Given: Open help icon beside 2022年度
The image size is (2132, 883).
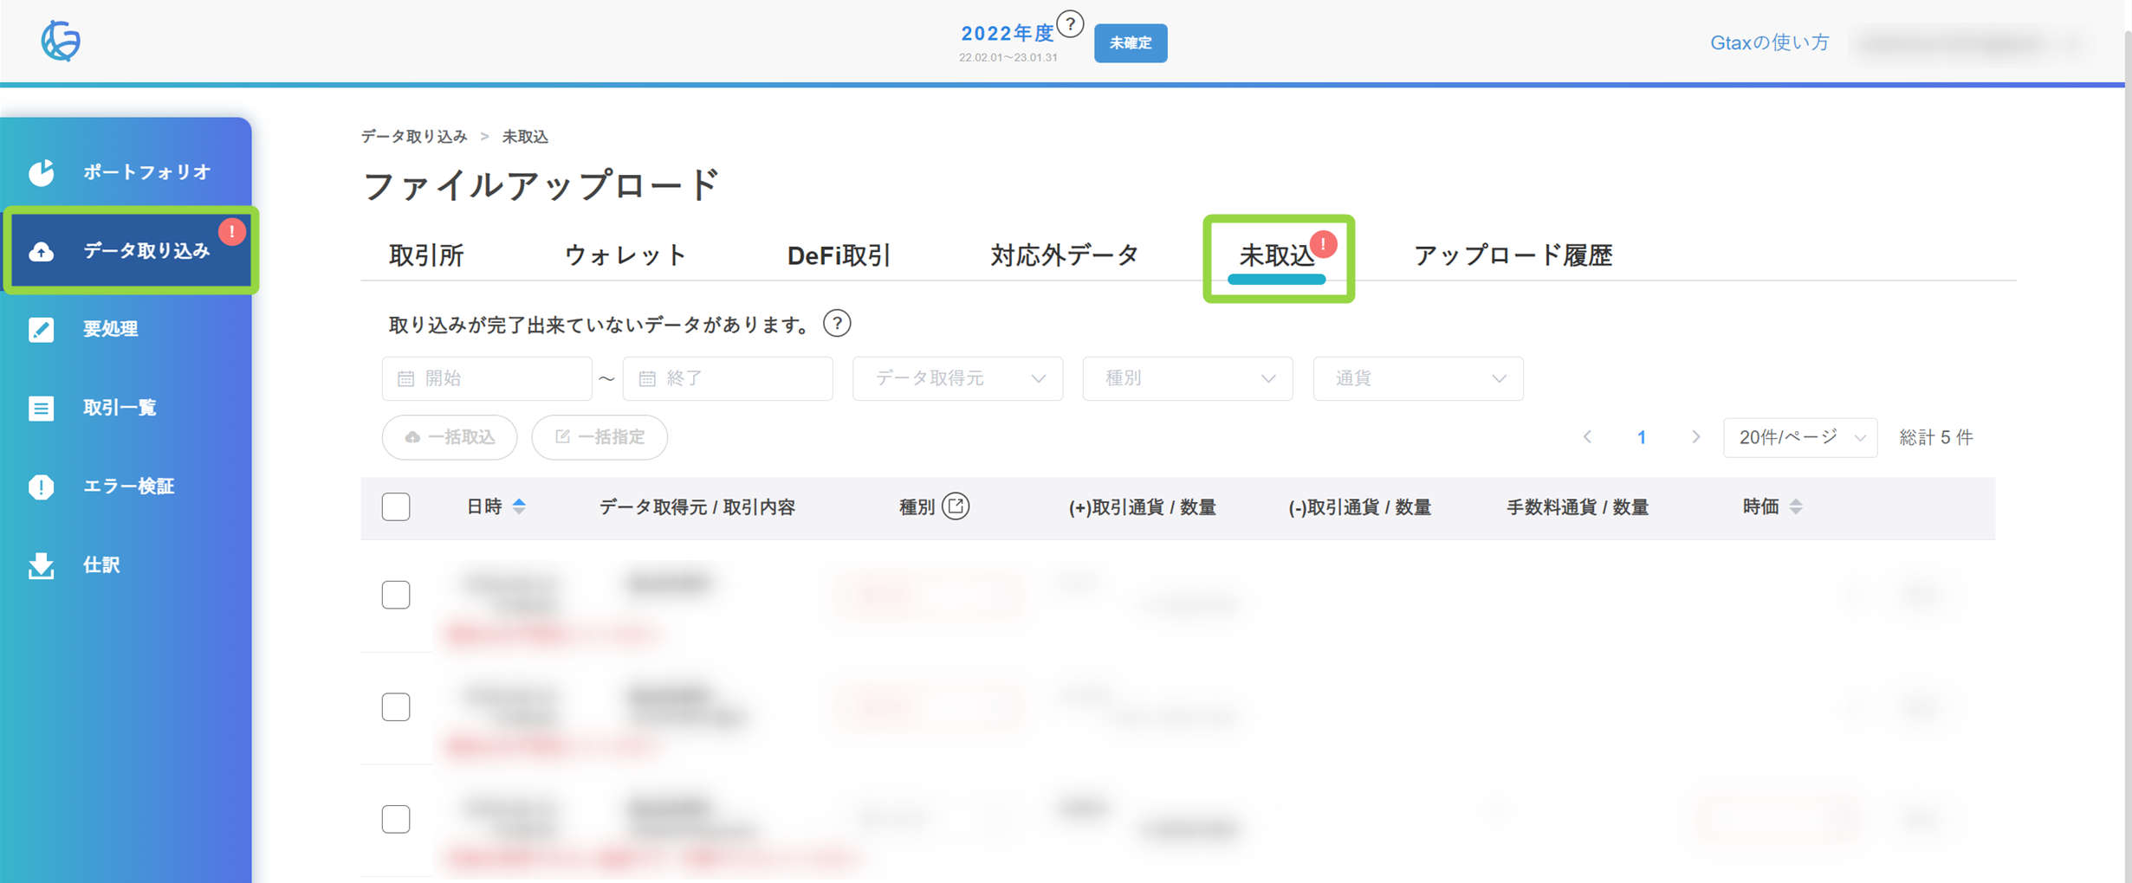Looking at the screenshot, I should click(1071, 24).
